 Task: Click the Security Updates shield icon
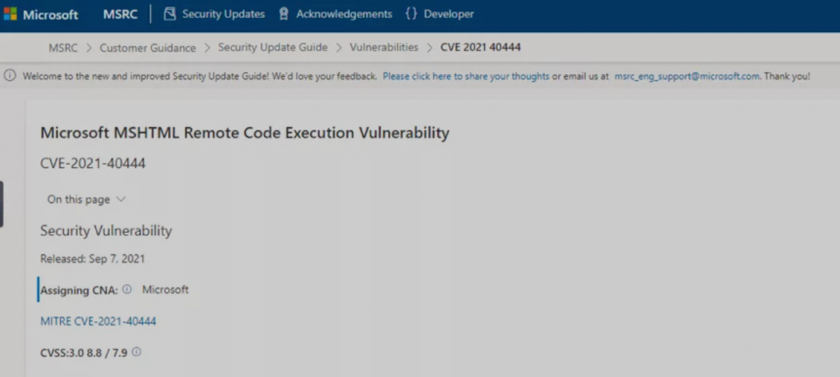pos(170,14)
